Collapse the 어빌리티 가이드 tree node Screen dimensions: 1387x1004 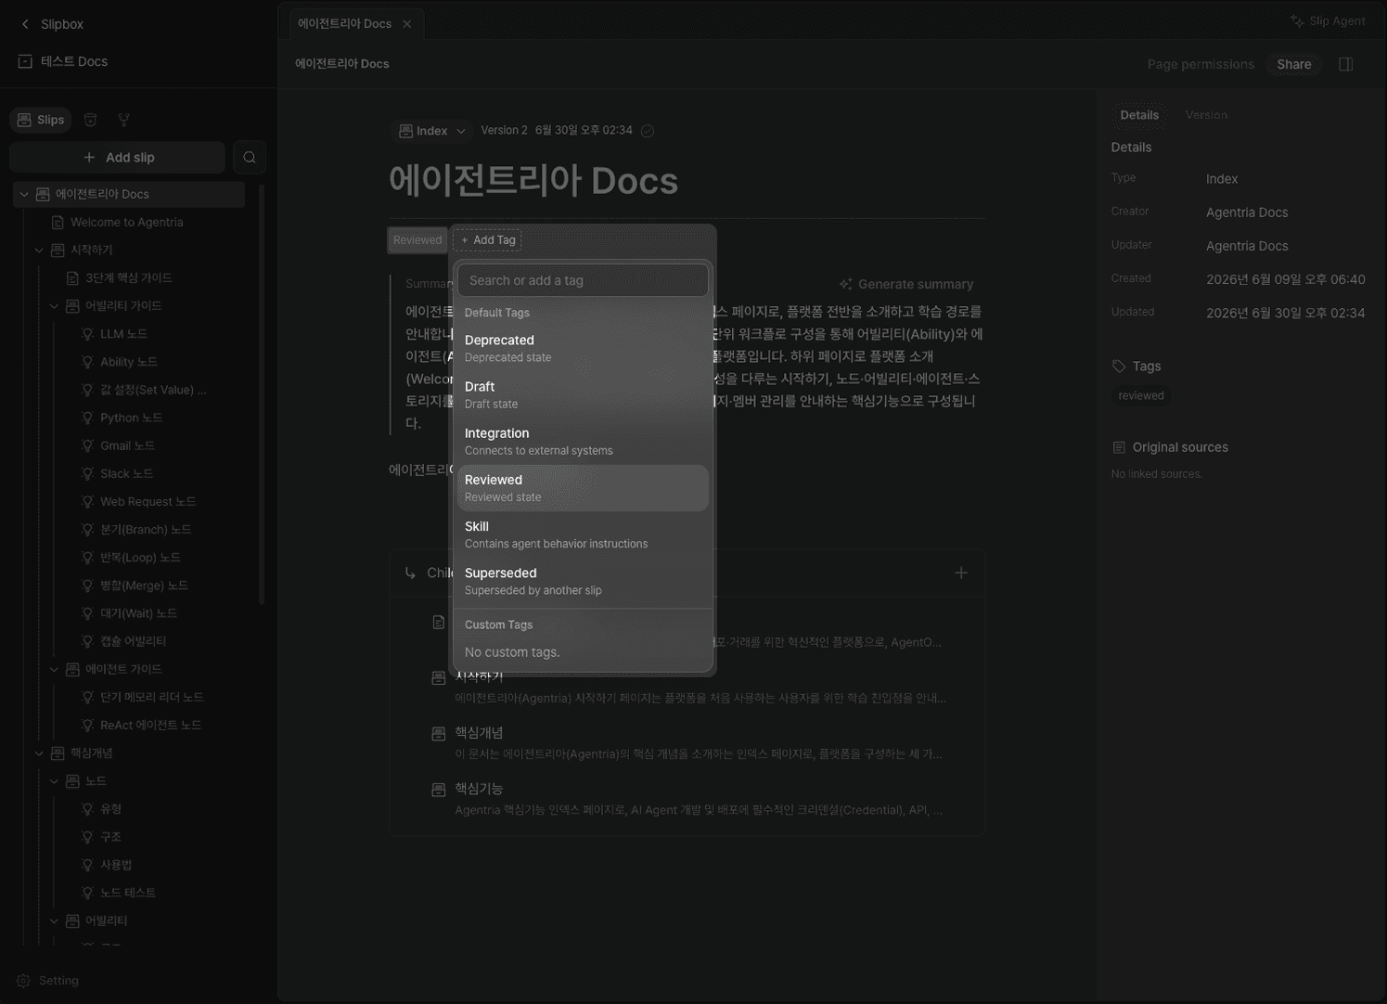click(54, 305)
